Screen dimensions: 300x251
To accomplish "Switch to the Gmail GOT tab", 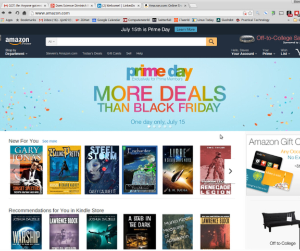I will (x=24, y=6).
